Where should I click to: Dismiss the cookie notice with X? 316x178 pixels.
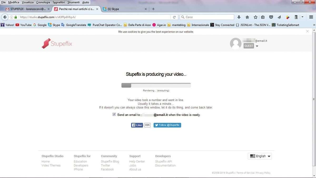pos(307,31)
